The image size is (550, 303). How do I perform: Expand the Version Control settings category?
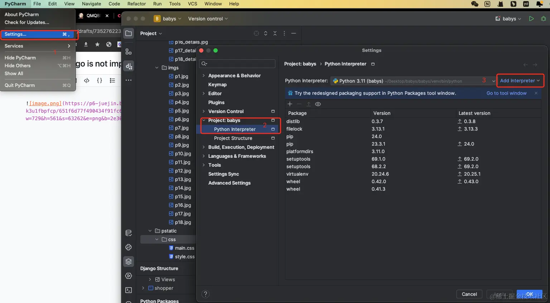[204, 111]
